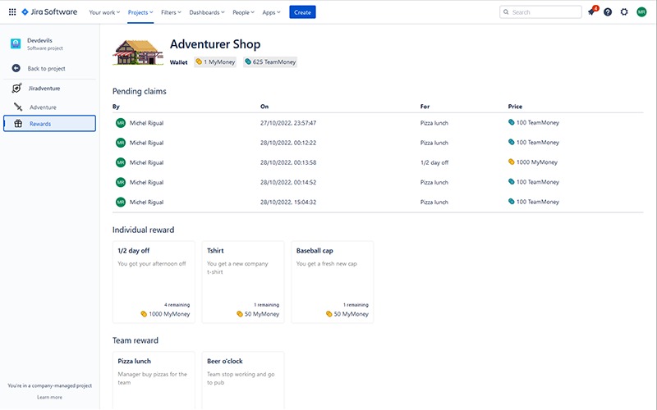Open the help question mark icon
The height and width of the screenshot is (410, 657).
click(608, 12)
